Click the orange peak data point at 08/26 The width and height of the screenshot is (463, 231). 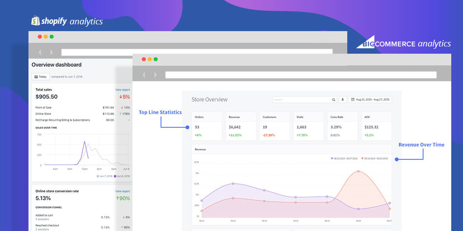click(359, 171)
